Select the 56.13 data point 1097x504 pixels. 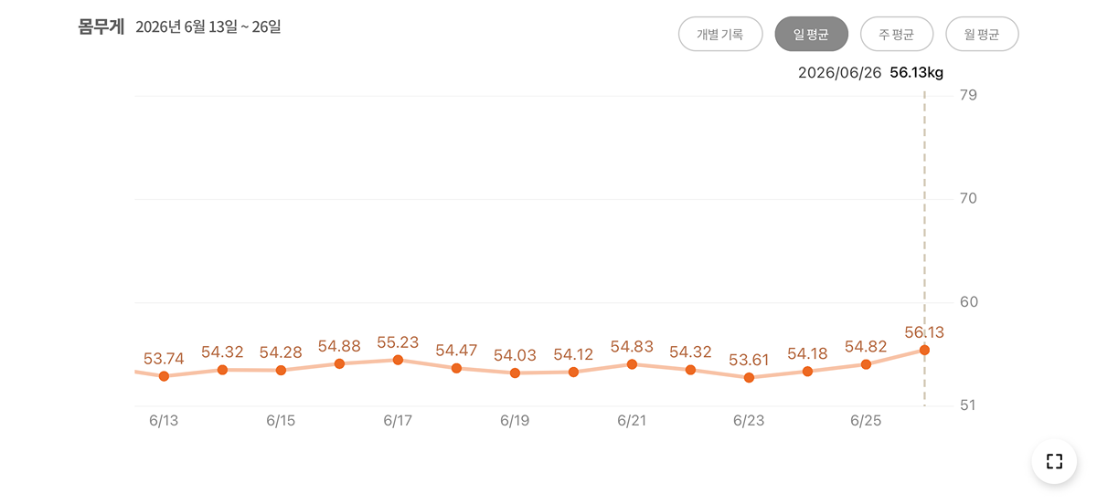click(924, 350)
